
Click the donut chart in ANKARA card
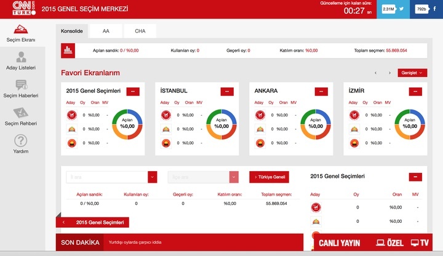point(316,124)
